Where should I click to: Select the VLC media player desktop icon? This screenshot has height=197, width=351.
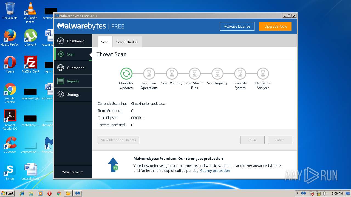point(30,13)
